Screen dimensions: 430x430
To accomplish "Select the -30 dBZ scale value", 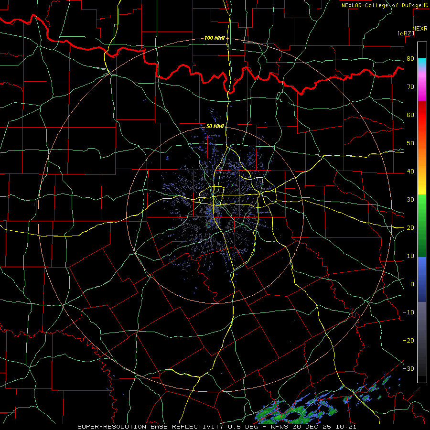I will pos(408,368).
